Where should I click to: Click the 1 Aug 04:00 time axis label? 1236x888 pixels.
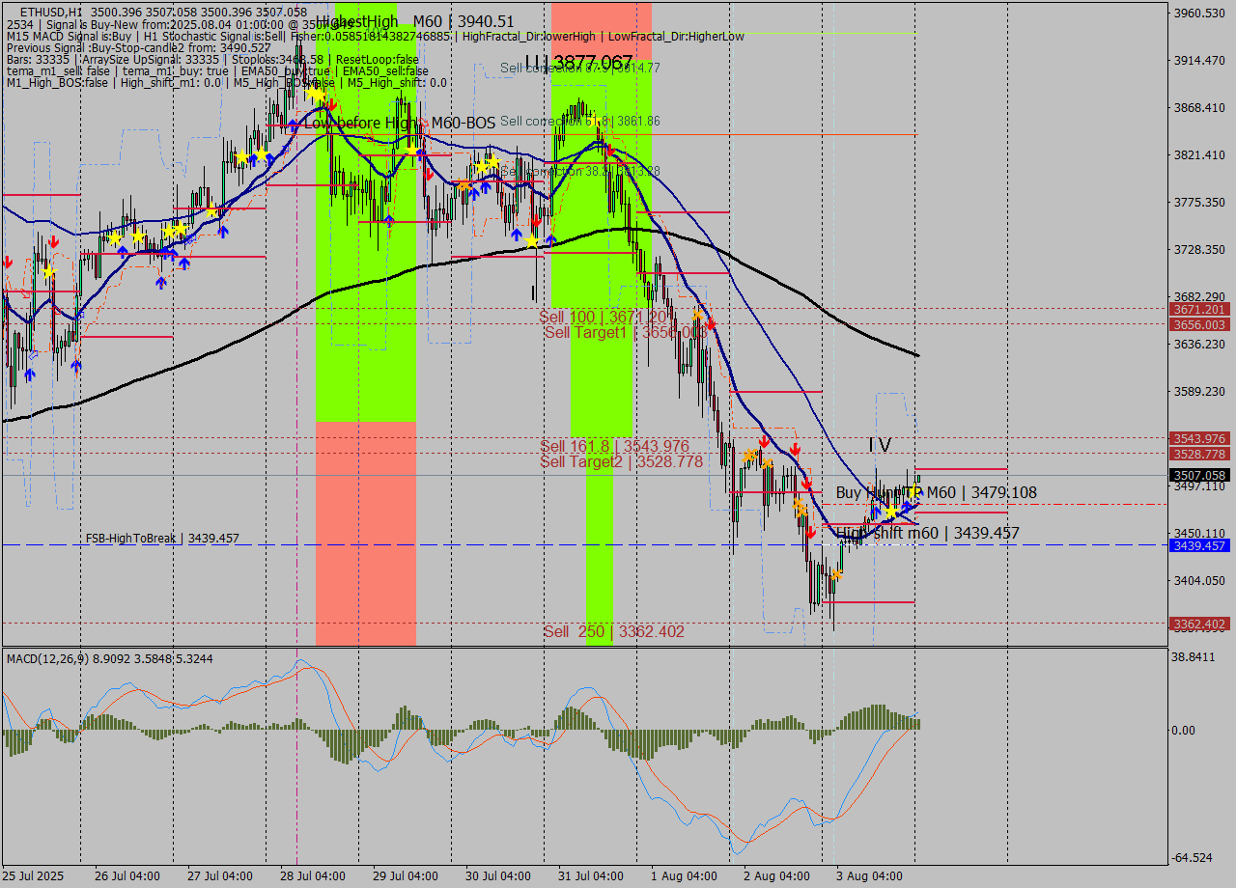click(686, 875)
